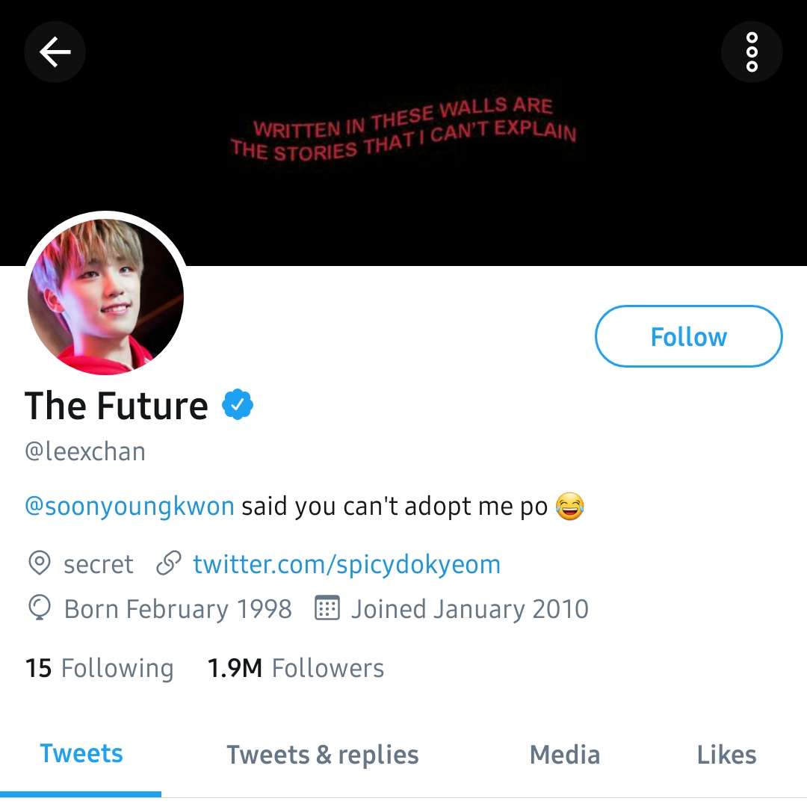Click the chain link icon
The image size is (807, 810).
pos(169,563)
